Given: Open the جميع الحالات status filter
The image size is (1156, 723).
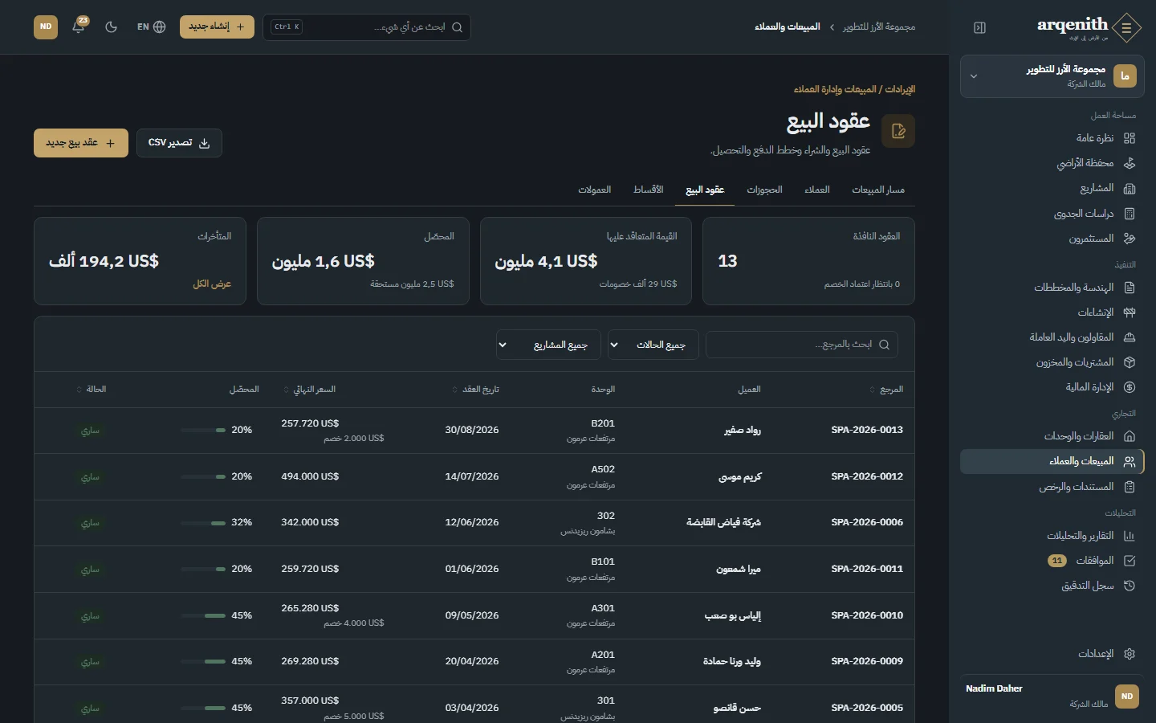Looking at the screenshot, I should [653, 345].
